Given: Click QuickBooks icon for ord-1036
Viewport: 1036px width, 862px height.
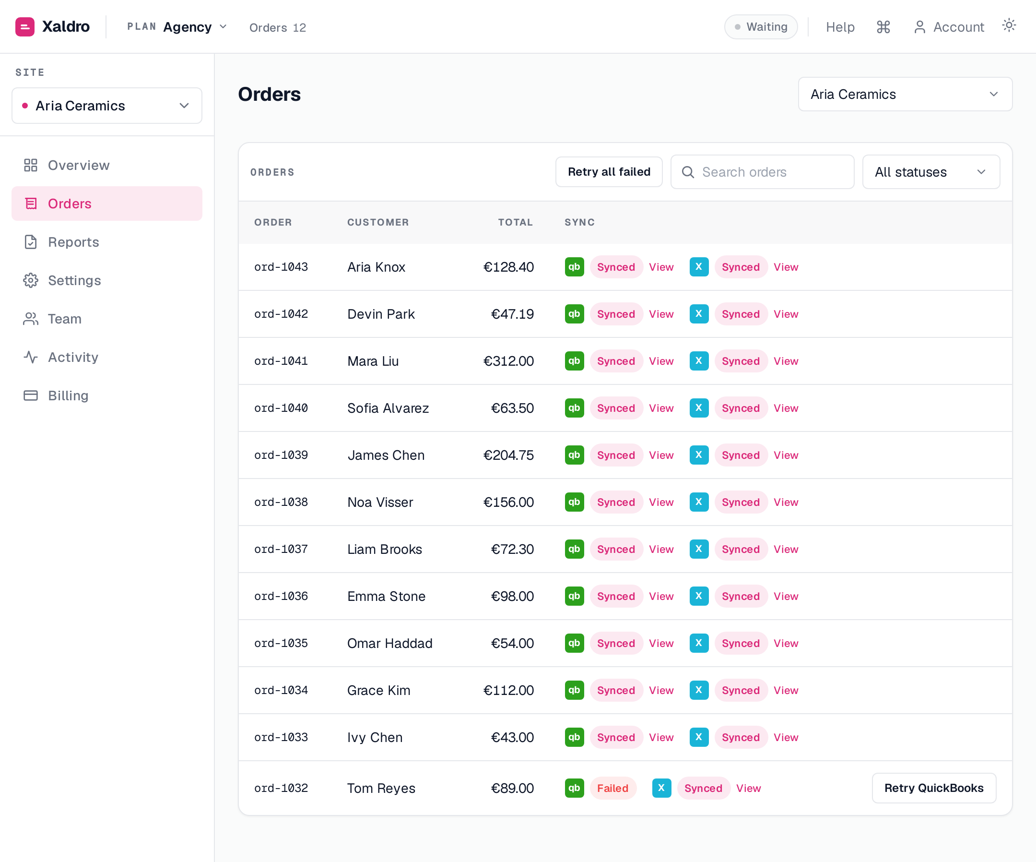Looking at the screenshot, I should tap(574, 596).
